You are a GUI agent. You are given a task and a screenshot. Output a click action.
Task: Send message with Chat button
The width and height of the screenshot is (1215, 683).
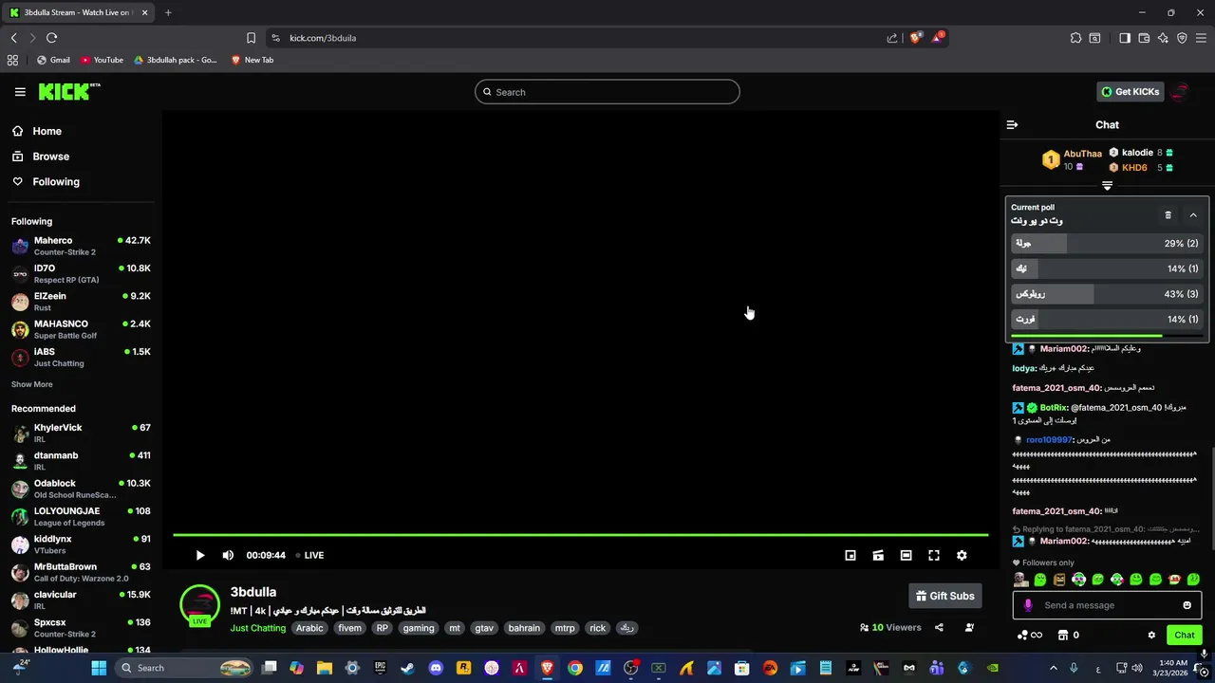(1184, 635)
